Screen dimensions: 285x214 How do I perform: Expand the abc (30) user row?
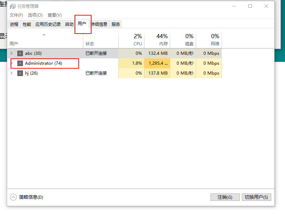(12, 53)
